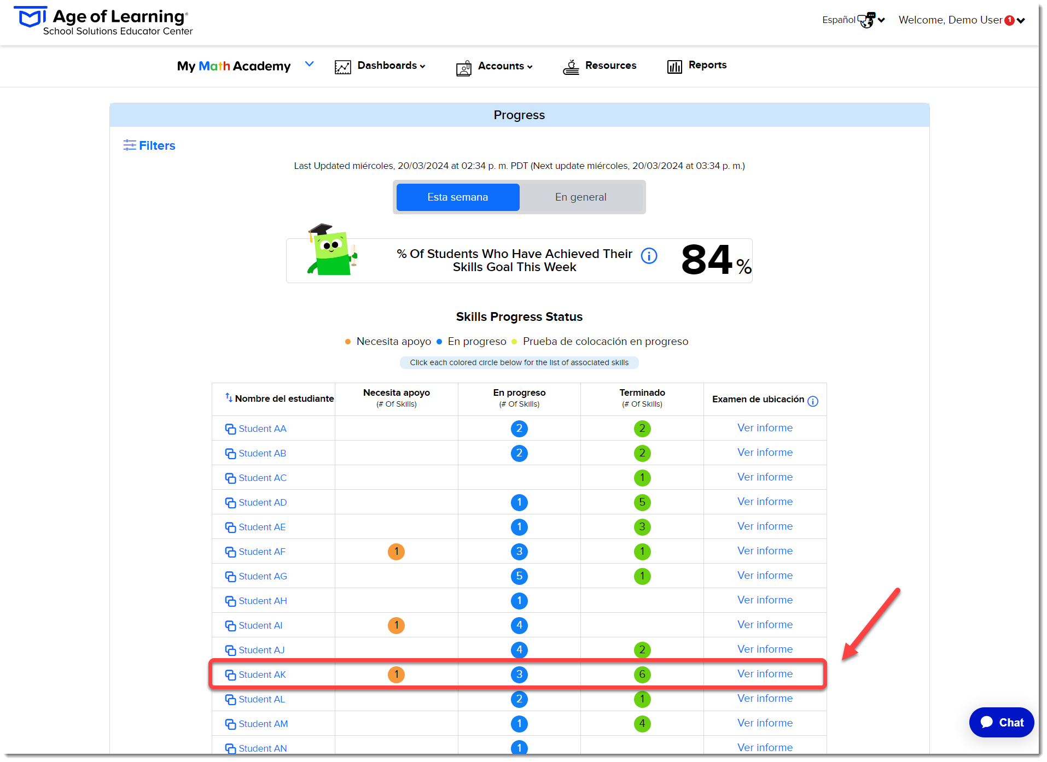This screenshot has width=1047, height=762.
Task: Click Student AF orange Necesita apoyo circle
Action: (x=397, y=552)
